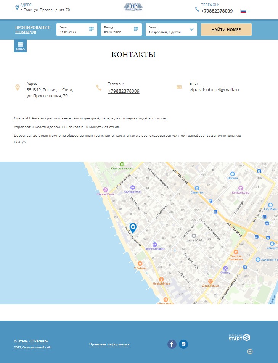Click the header phone handset icon
The width and height of the screenshot is (278, 363).
[x=197, y=9]
